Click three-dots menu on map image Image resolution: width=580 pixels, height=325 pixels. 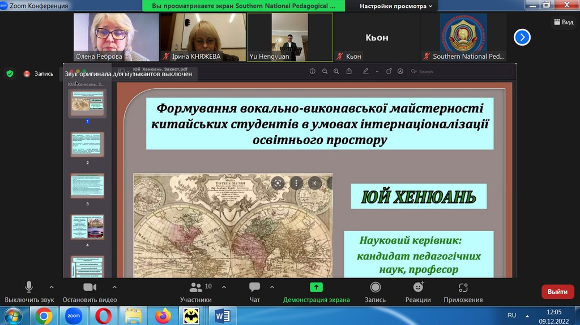[x=296, y=183]
